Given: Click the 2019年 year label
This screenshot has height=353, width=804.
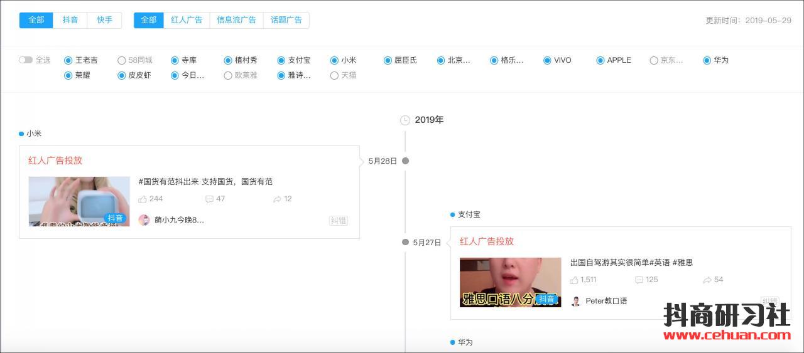Looking at the screenshot, I should click(x=429, y=120).
